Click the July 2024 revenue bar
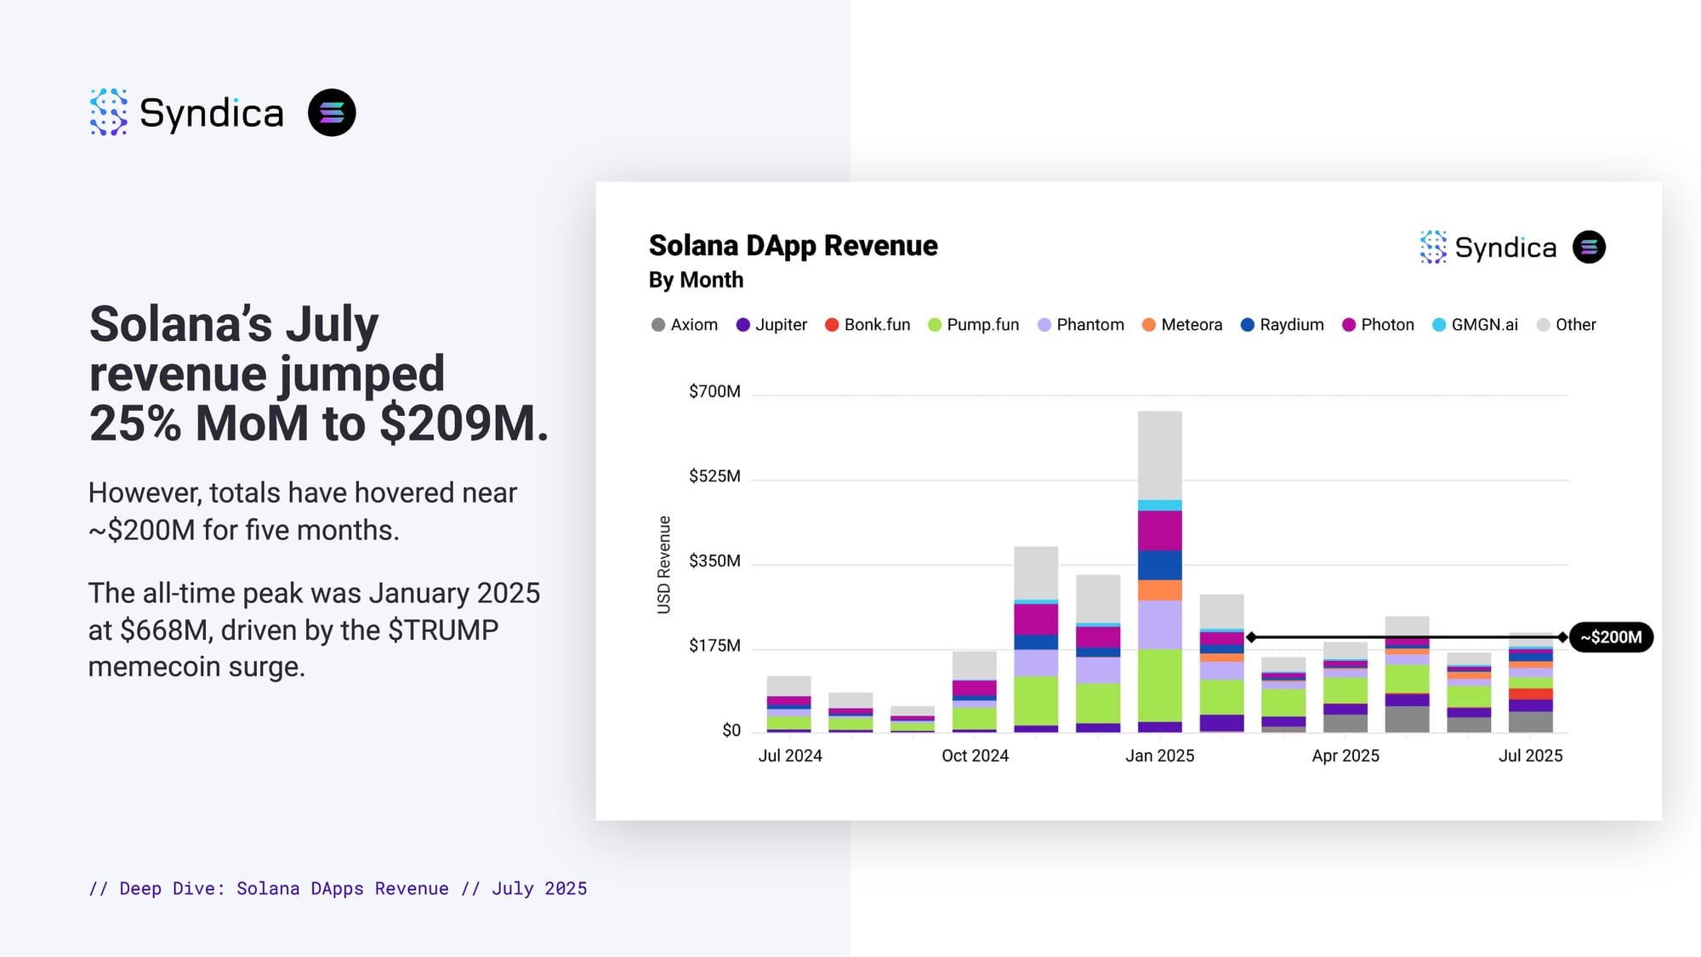The height and width of the screenshot is (957, 1701). [788, 704]
